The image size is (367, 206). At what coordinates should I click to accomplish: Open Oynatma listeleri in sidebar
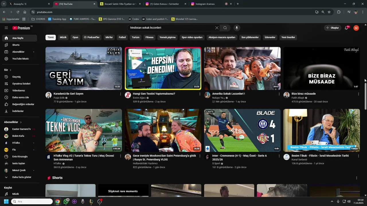(19, 84)
